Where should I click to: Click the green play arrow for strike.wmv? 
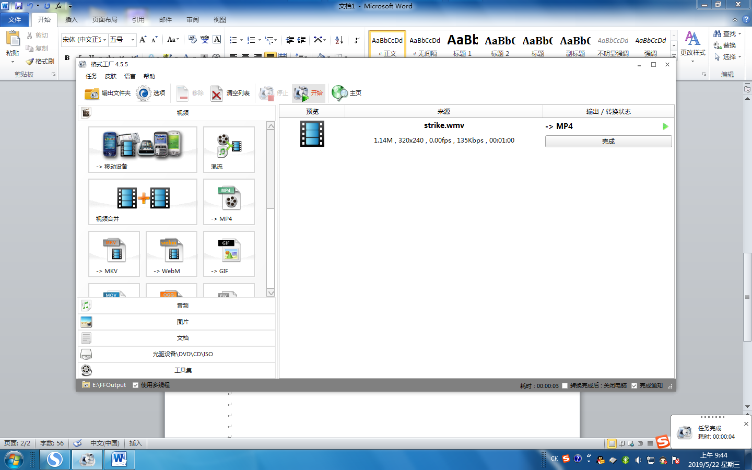point(665,126)
